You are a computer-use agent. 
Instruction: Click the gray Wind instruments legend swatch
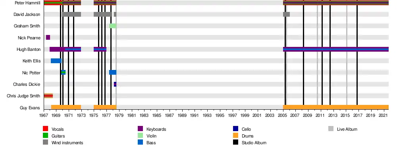coord(46,142)
